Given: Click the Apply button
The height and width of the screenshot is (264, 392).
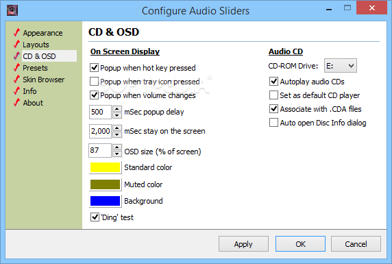Looking at the screenshot, I should 243,243.
